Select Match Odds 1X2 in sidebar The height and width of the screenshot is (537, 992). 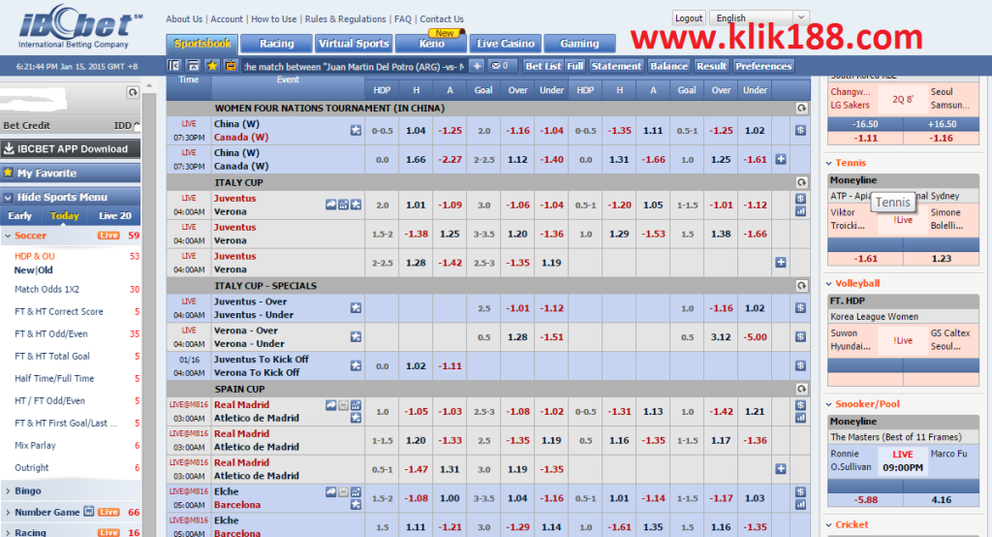point(46,290)
